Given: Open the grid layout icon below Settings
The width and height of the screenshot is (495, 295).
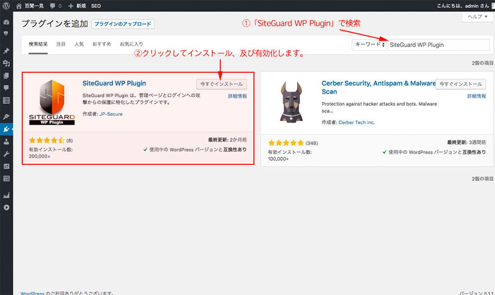Looking at the screenshot, I should 6,179.
